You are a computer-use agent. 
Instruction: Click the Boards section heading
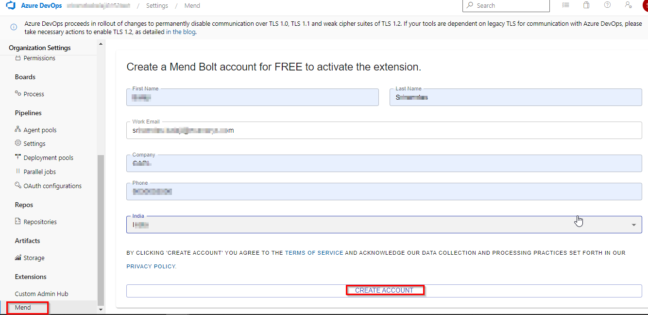pos(25,77)
